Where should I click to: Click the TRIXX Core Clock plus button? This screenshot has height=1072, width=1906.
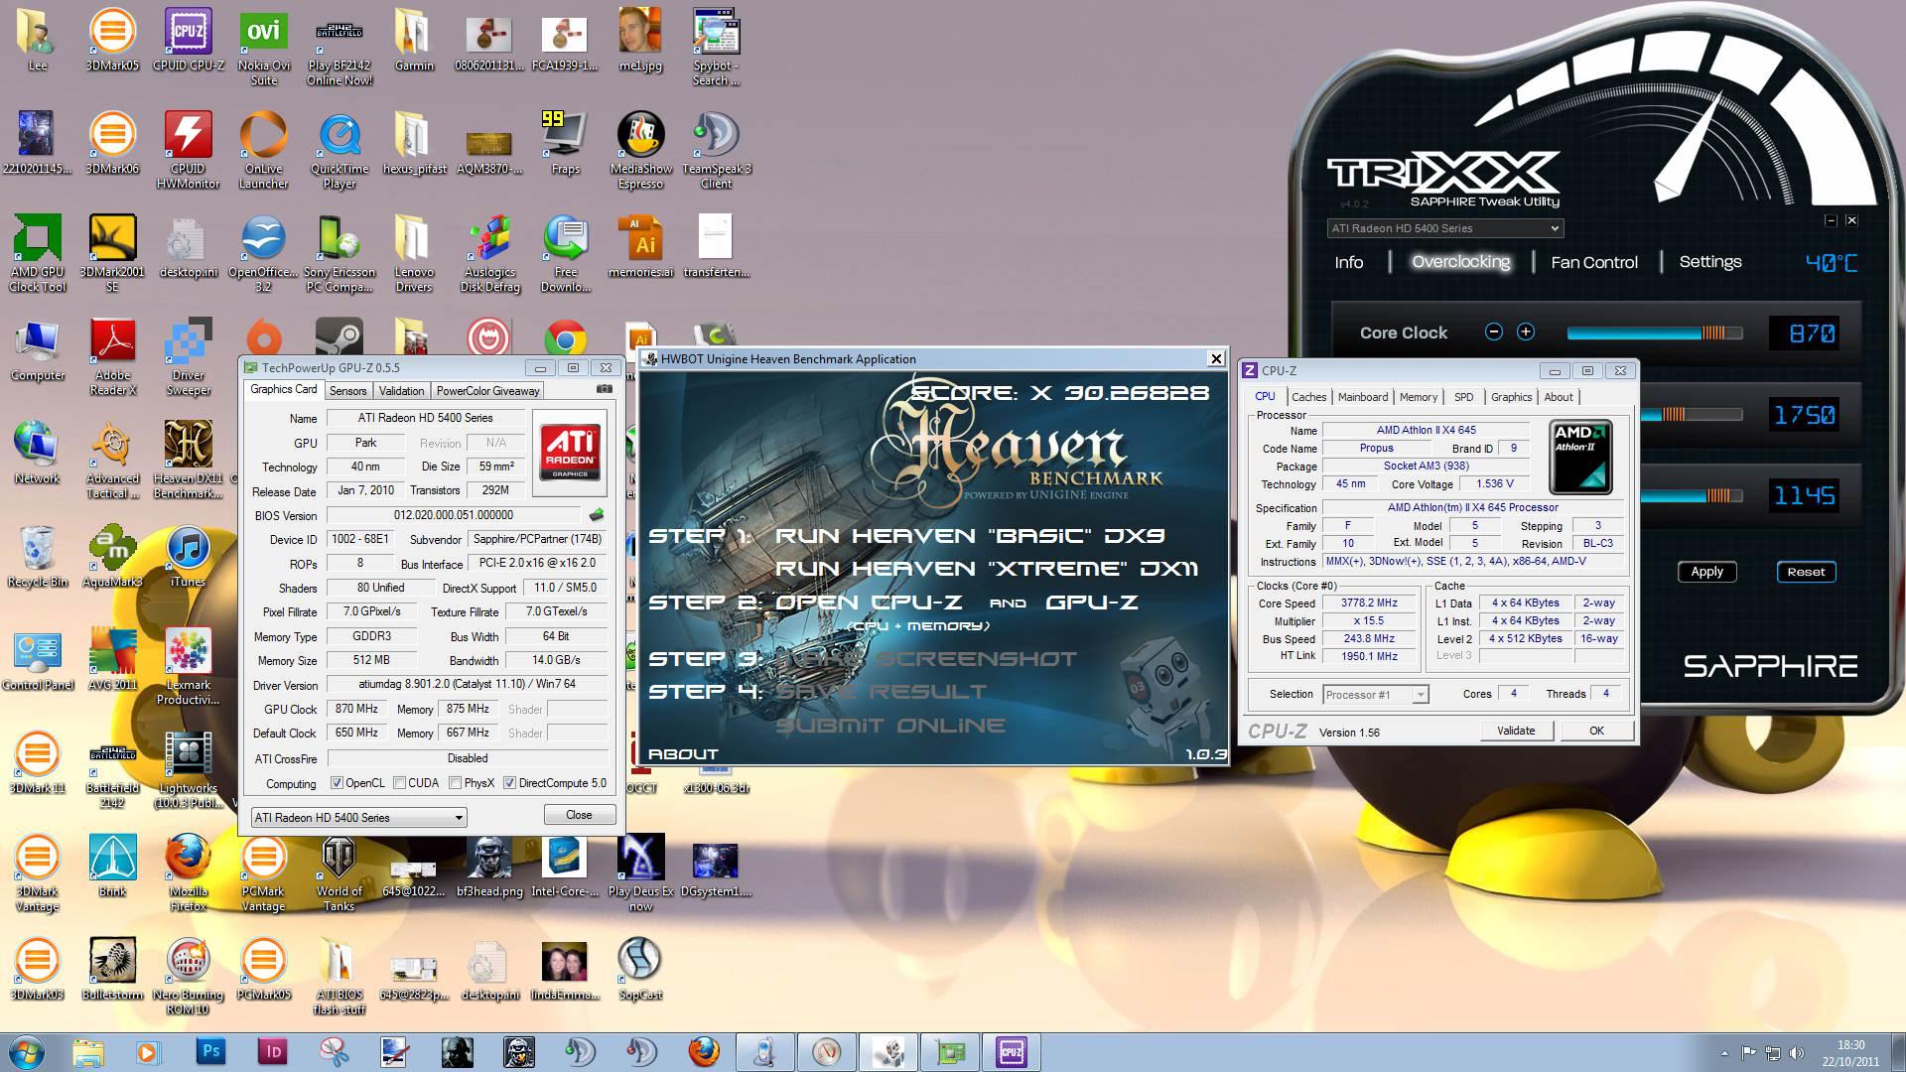pos(1526,332)
